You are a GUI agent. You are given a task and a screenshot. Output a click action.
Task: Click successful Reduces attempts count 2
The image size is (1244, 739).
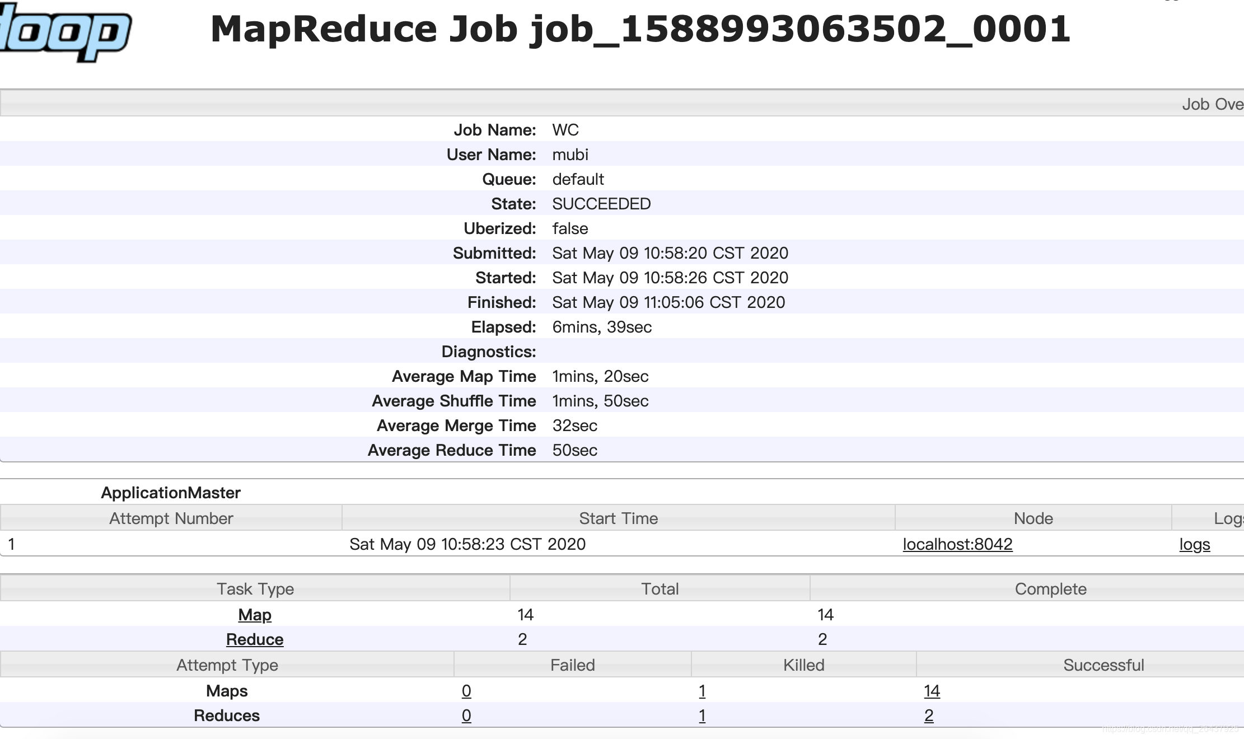(x=929, y=715)
